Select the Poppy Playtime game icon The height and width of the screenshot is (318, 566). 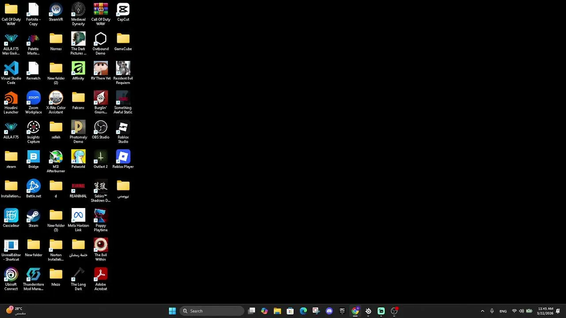(x=100, y=221)
